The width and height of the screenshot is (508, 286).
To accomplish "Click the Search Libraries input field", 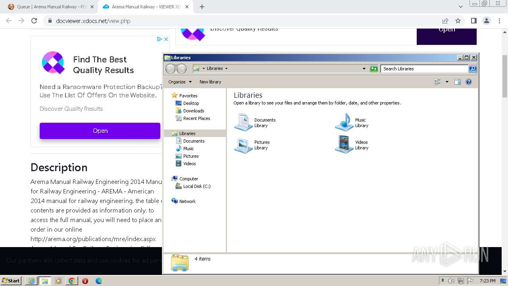I will [424, 69].
